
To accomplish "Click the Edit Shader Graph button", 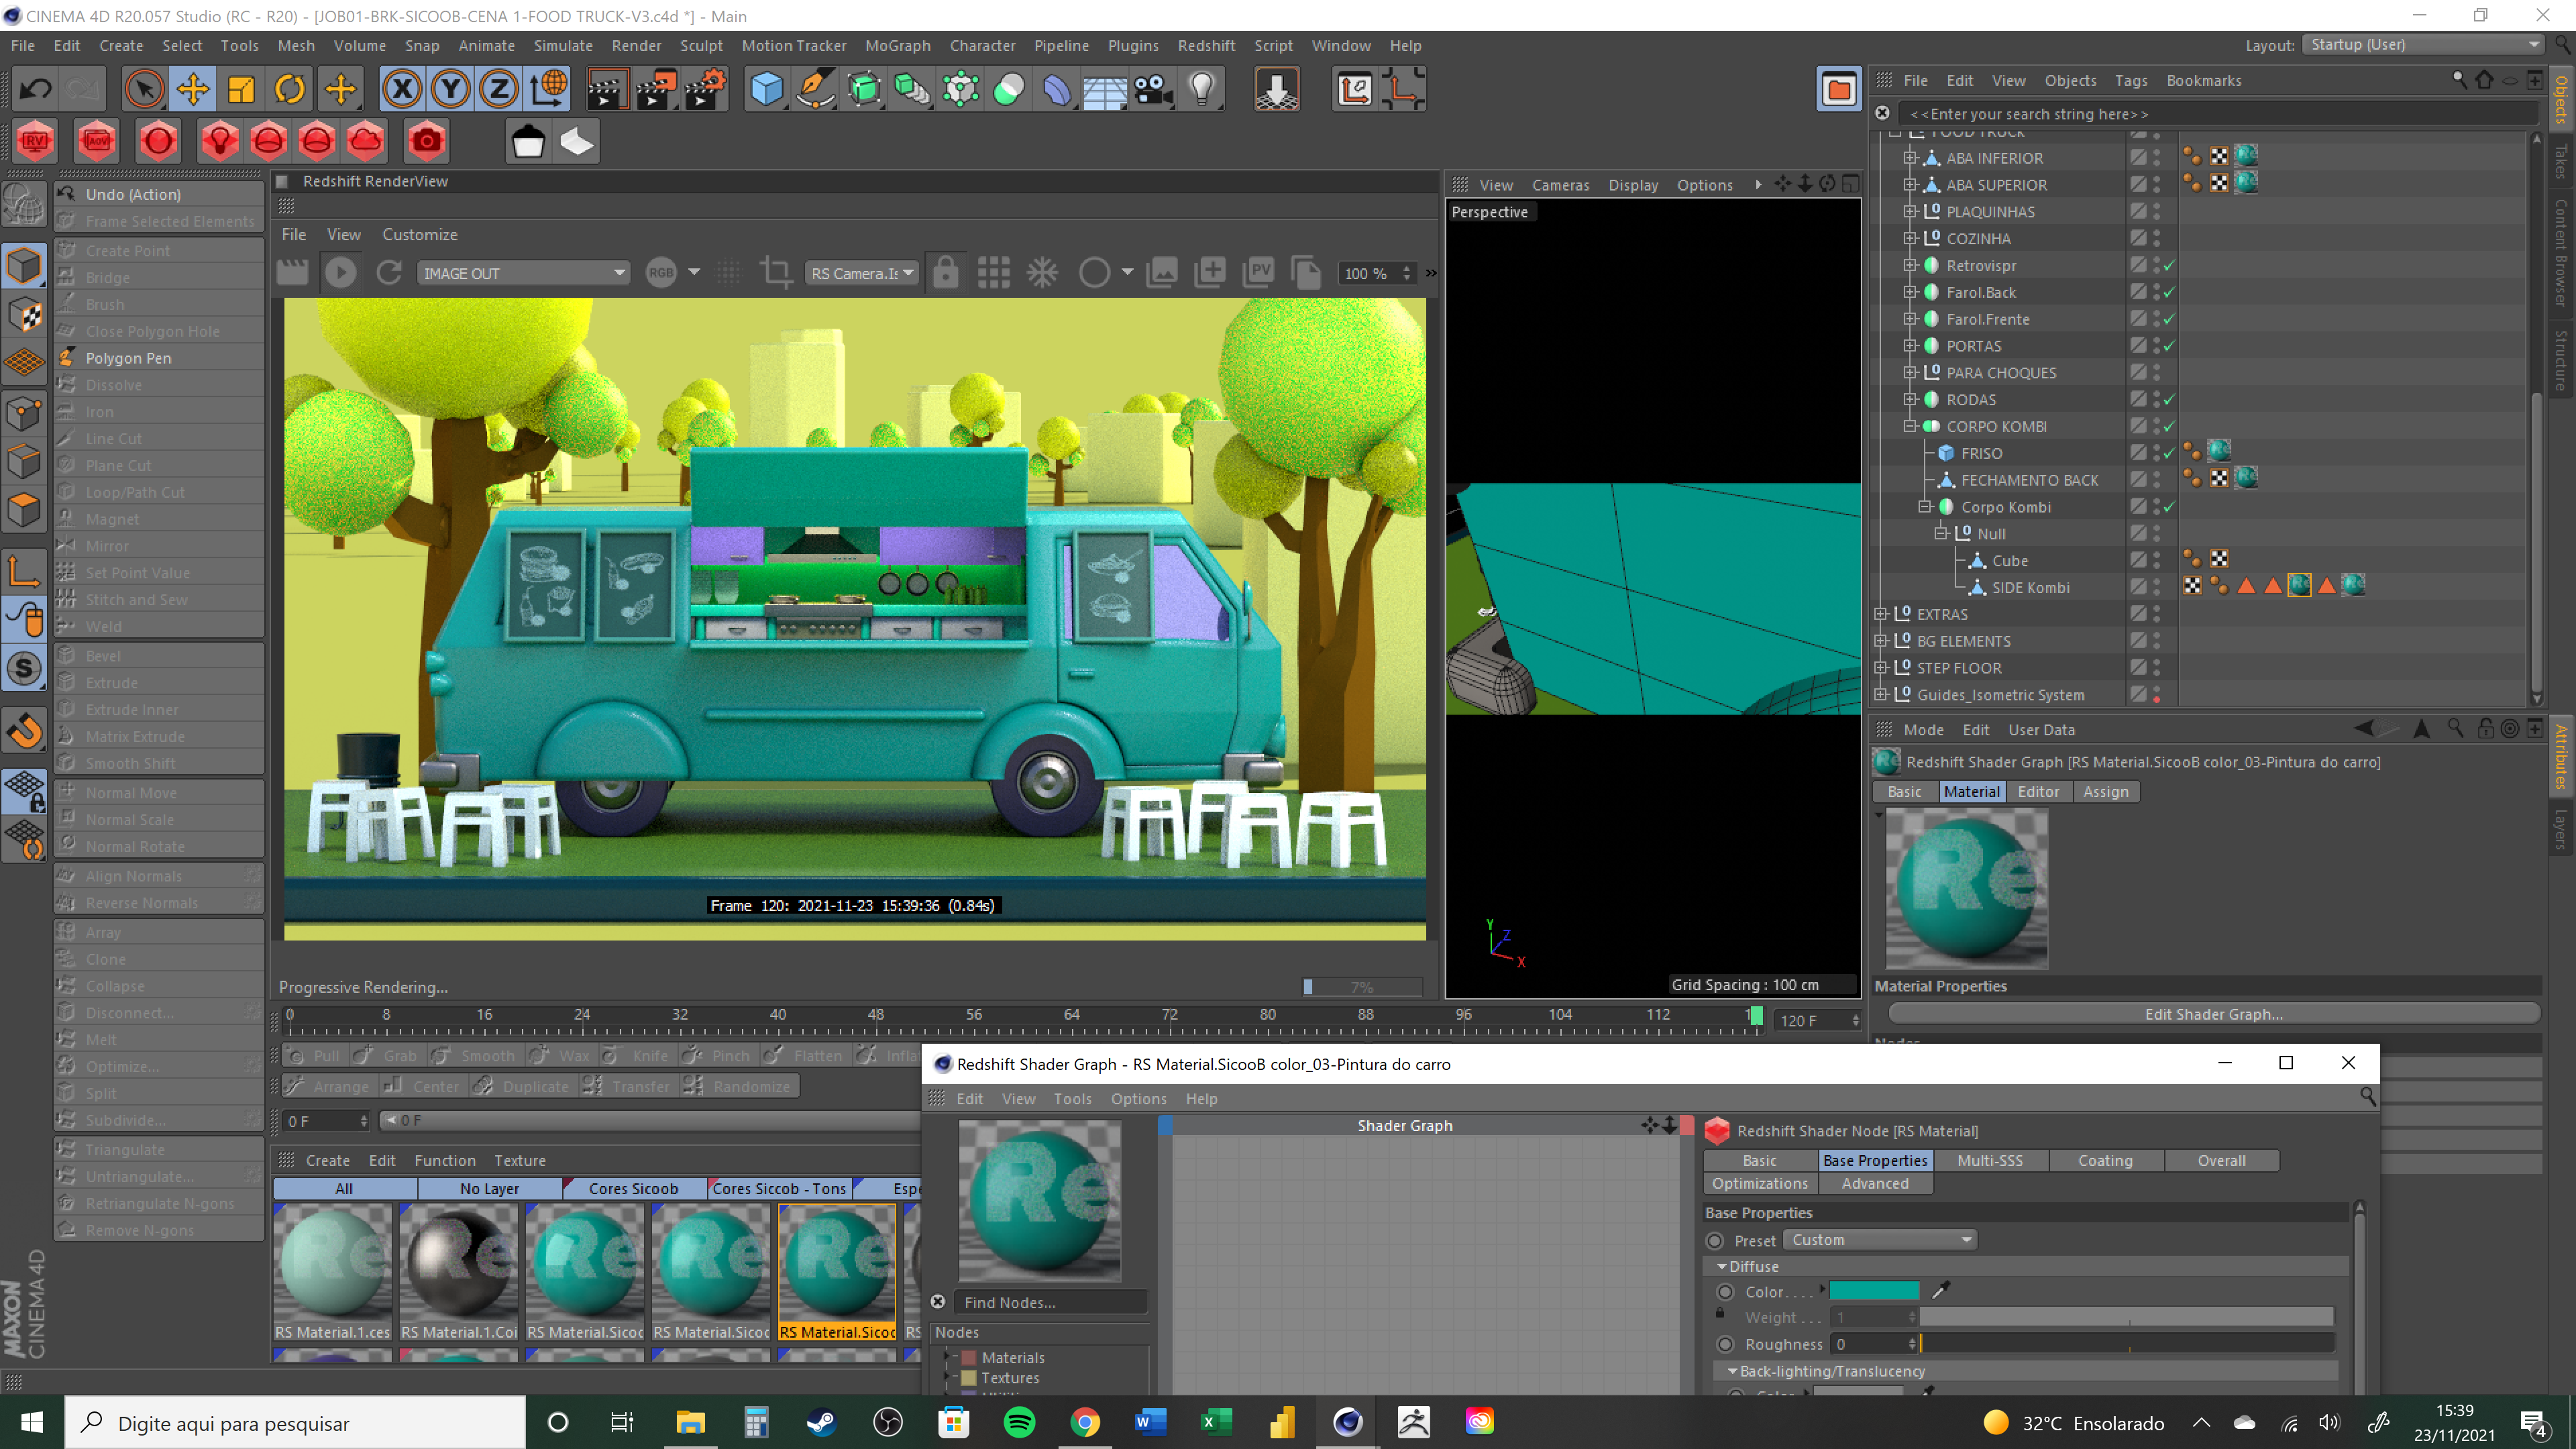I will tap(2213, 1014).
